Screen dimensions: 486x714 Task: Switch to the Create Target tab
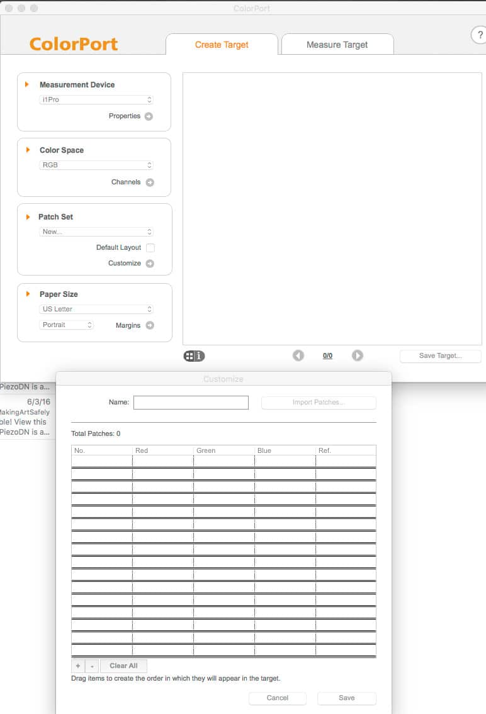[222, 45]
